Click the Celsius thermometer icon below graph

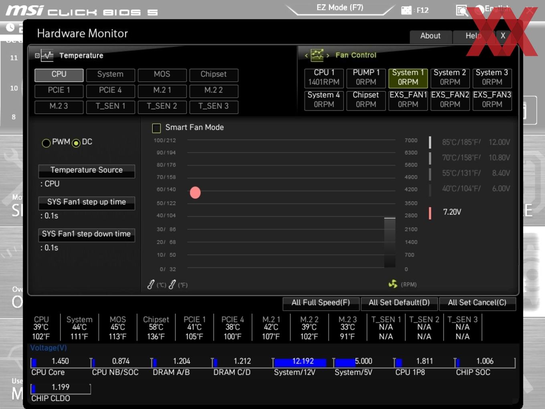(151, 284)
